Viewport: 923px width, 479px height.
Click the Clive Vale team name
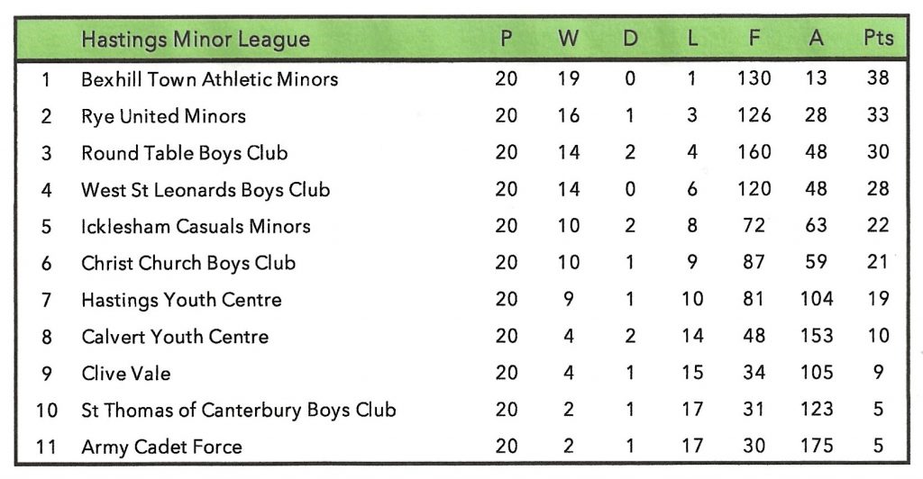[x=125, y=374]
